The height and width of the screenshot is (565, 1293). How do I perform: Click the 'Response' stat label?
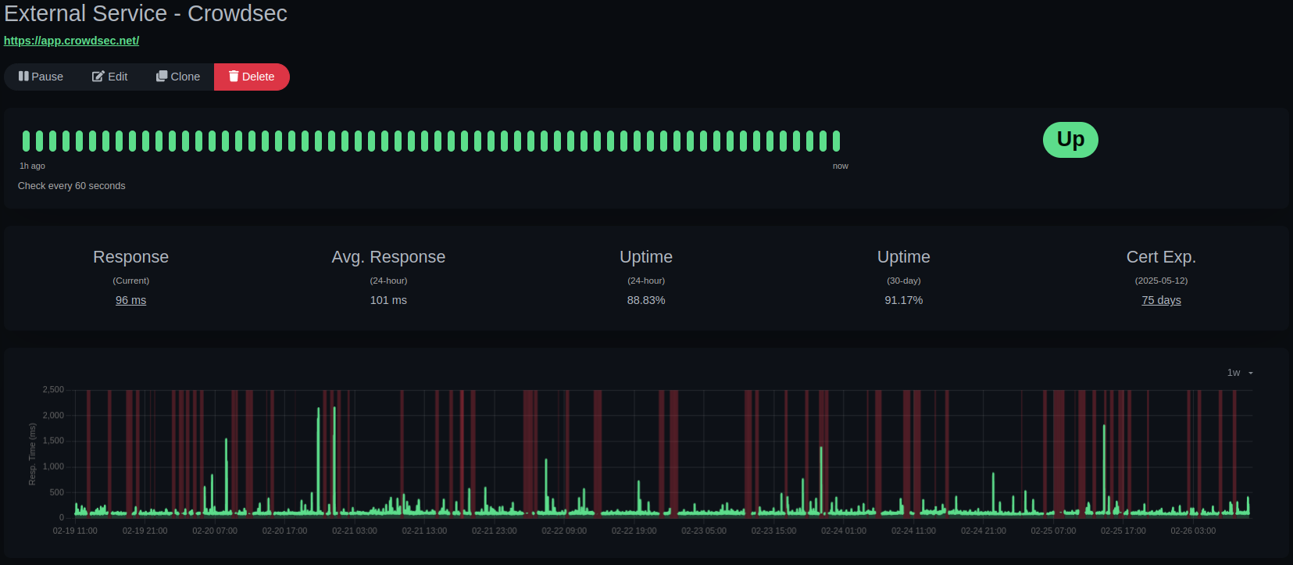tap(131, 257)
